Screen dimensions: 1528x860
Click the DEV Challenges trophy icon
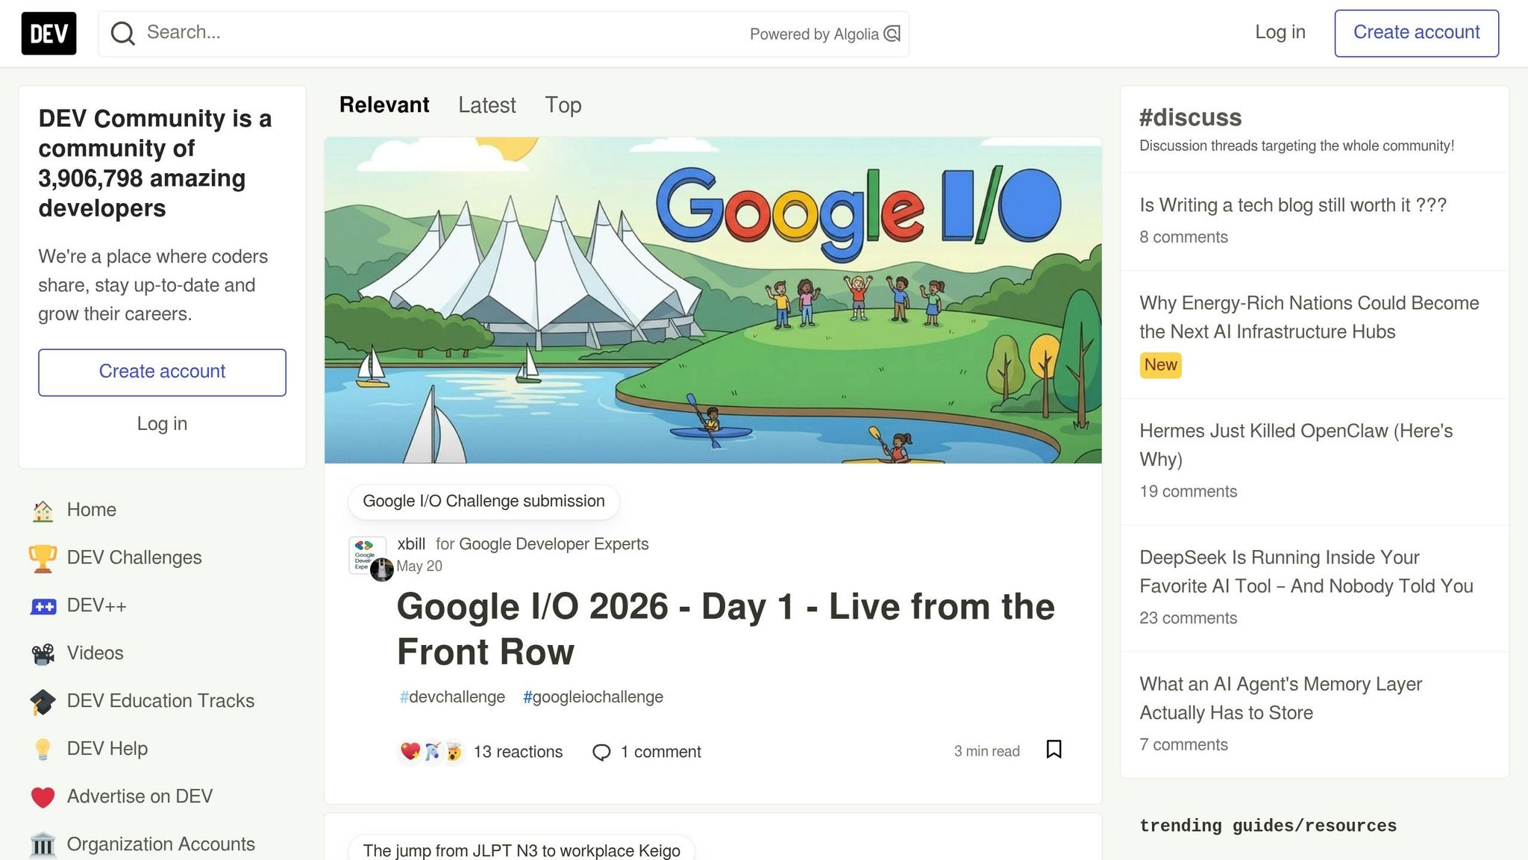pos(43,558)
